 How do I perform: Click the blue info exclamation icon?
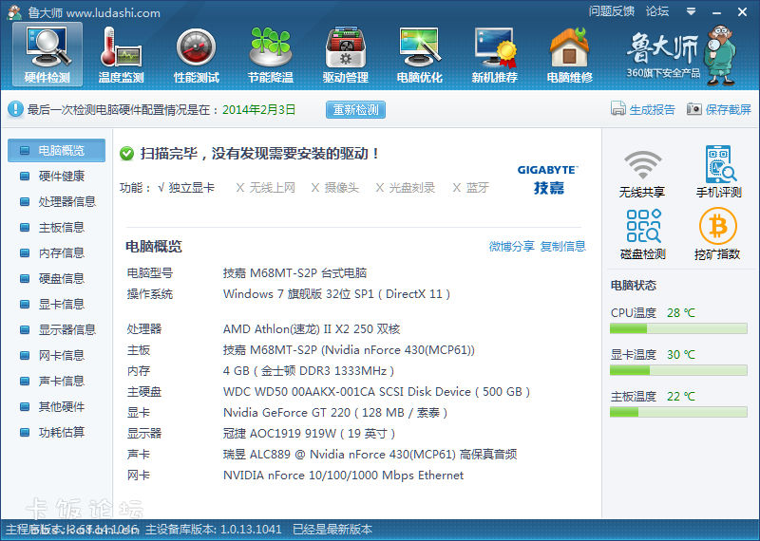point(15,109)
